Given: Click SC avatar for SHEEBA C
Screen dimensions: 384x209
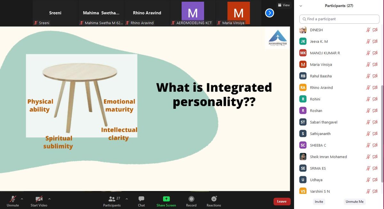Looking at the screenshot, I should pyautogui.click(x=303, y=145).
